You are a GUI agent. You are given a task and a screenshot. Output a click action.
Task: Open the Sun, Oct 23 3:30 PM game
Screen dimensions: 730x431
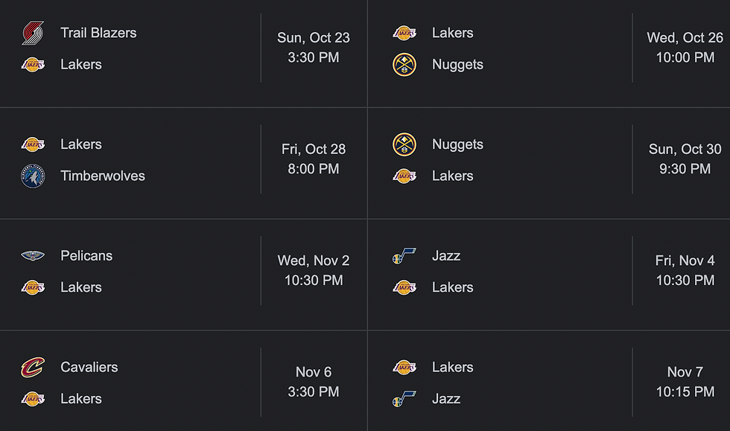(183, 54)
